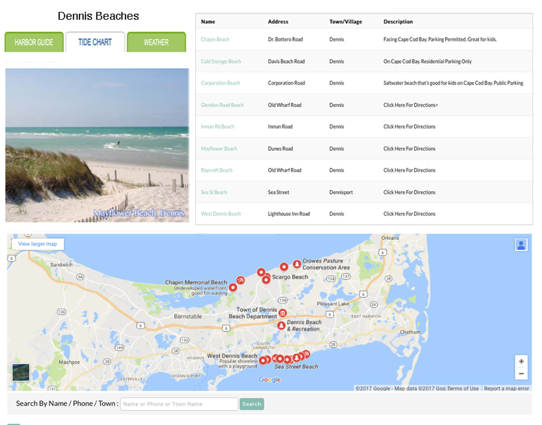This screenshot has width=542, height=425.
Task: Open the View larger map link
Action: coord(38,244)
